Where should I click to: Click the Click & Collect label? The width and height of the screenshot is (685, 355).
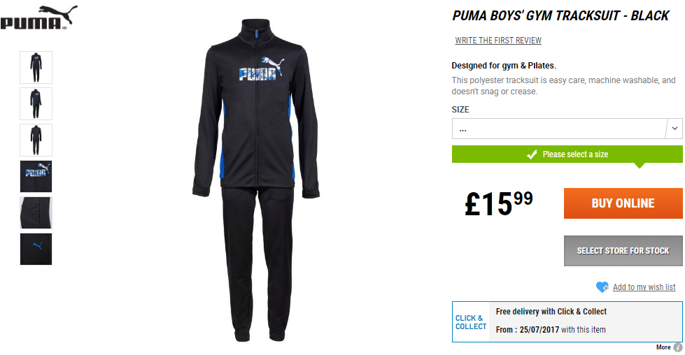coord(471,322)
